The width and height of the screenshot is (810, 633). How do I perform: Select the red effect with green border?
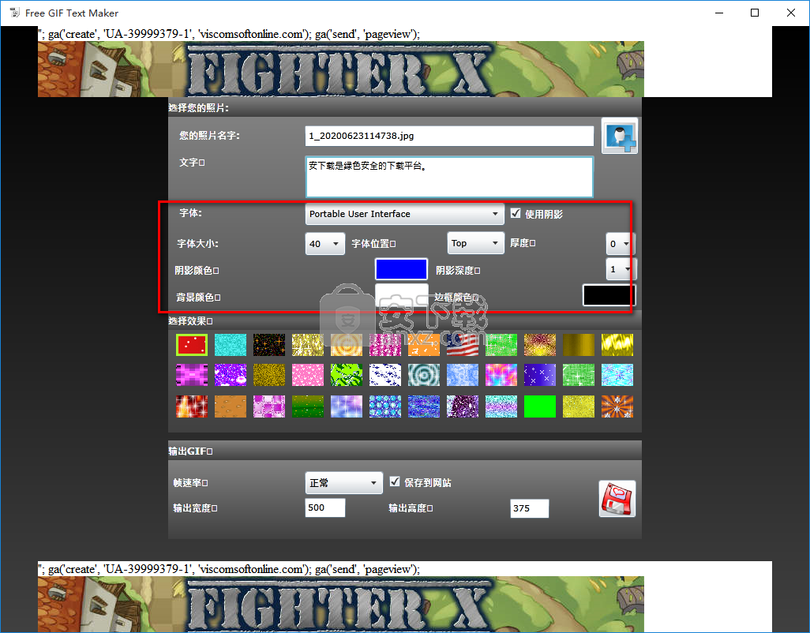pos(192,345)
